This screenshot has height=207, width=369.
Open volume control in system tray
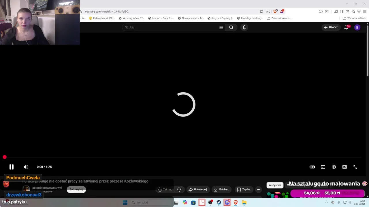[x=349, y=202]
